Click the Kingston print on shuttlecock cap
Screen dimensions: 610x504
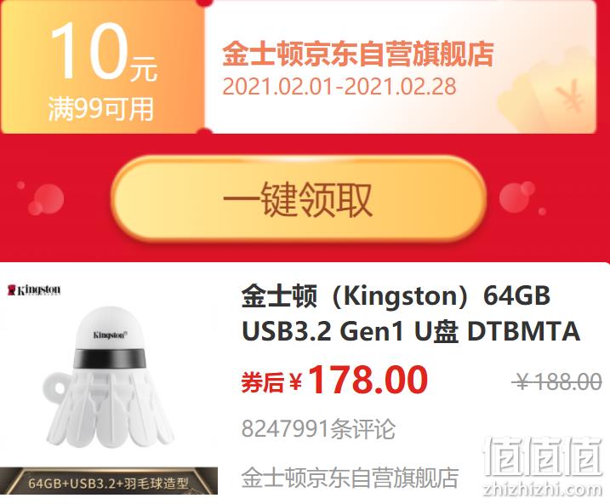tap(110, 335)
